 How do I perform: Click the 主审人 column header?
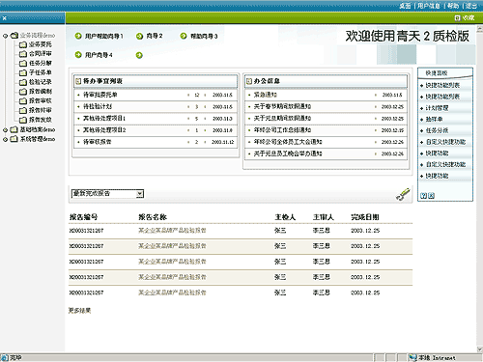pos(324,217)
